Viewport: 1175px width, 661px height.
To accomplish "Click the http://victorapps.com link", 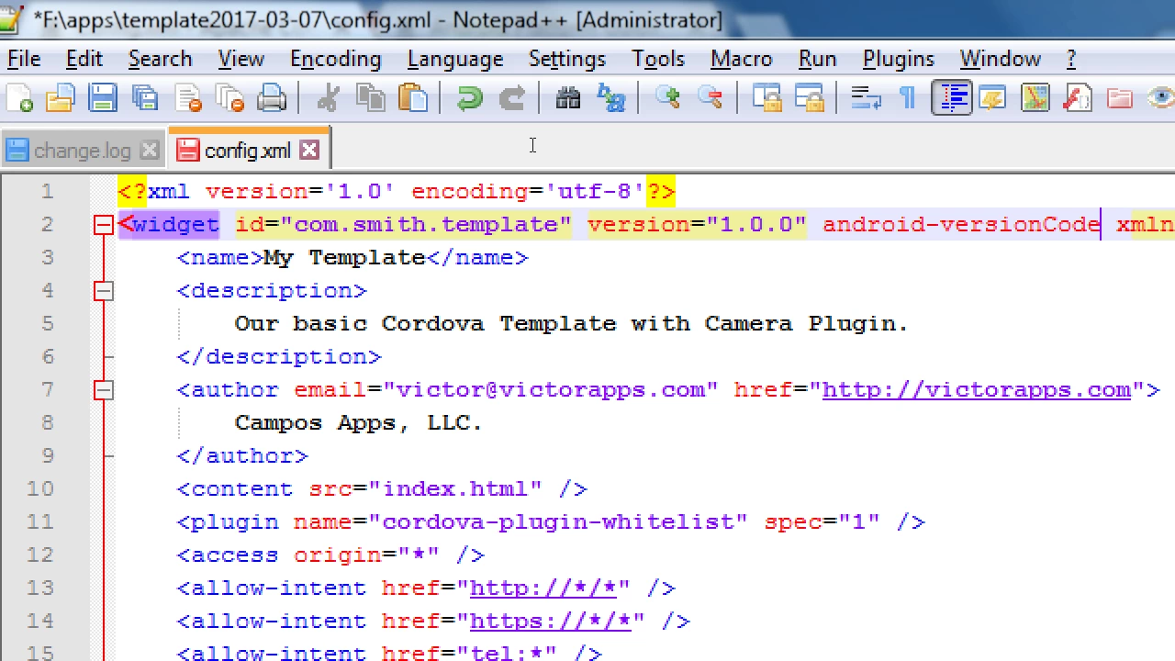I will [x=977, y=390].
